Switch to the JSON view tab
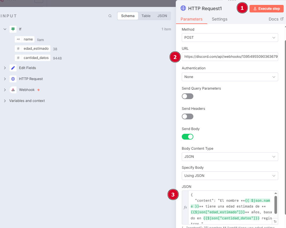 coord(162,16)
